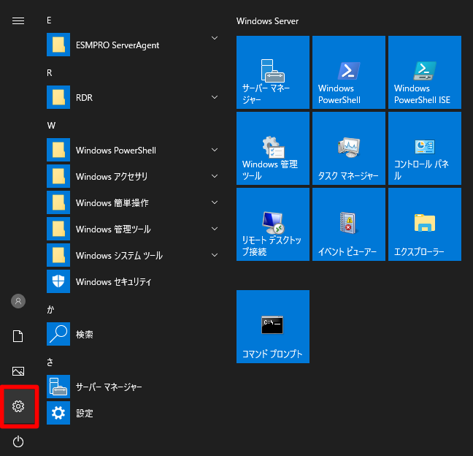The height and width of the screenshot is (456, 473).
Task: Click the さ group header
Action: click(50, 362)
